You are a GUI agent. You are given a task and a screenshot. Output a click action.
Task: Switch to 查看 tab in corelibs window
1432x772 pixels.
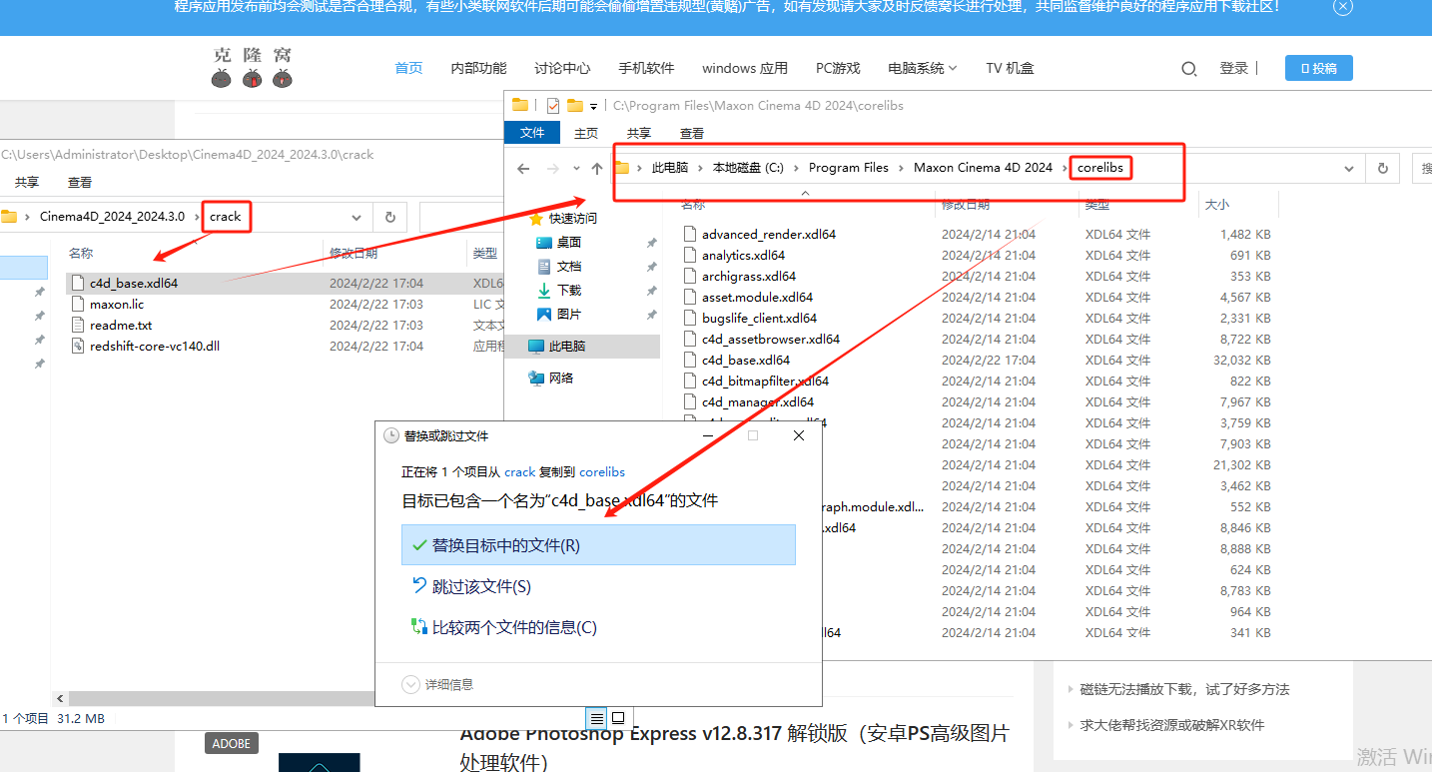point(692,133)
